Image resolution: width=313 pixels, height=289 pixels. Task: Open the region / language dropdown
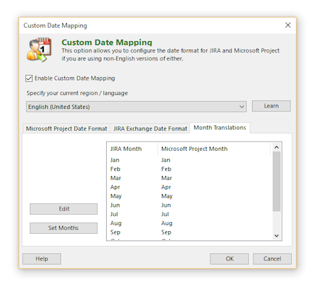pyautogui.click(x=136, y=107)
